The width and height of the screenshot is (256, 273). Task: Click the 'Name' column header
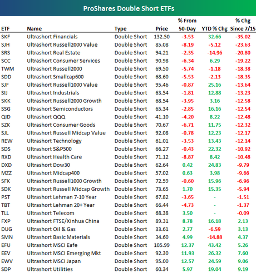click(x=35, y=29)
